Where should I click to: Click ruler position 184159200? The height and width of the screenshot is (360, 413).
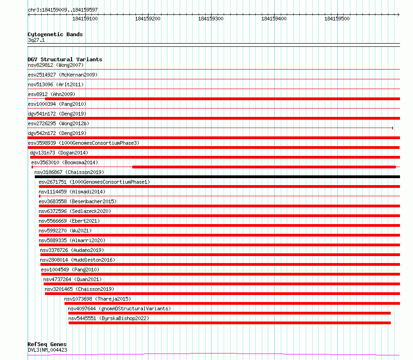click(x=148, y=19)
